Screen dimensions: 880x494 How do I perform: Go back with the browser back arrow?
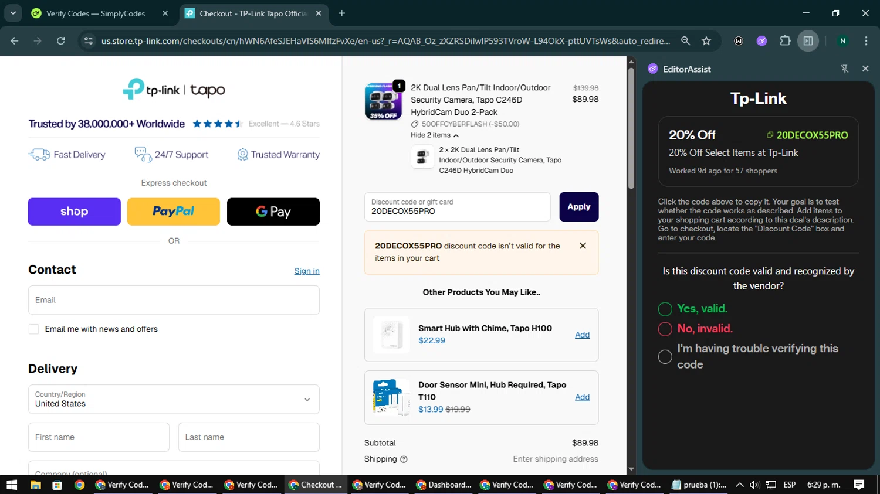pyautogui.click(x=15, y=40)
